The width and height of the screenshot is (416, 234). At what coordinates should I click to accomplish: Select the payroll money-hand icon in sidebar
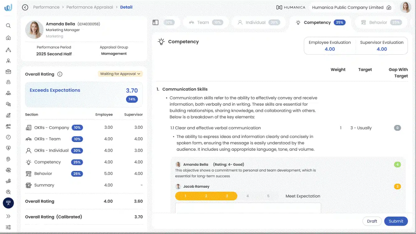[x=8, y=181]
